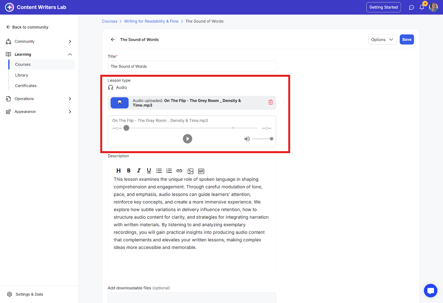Click the 'Lesson type' label
The width and height of the screenshot is (443, 303).
pyautogui.click(x=119, y=81)
